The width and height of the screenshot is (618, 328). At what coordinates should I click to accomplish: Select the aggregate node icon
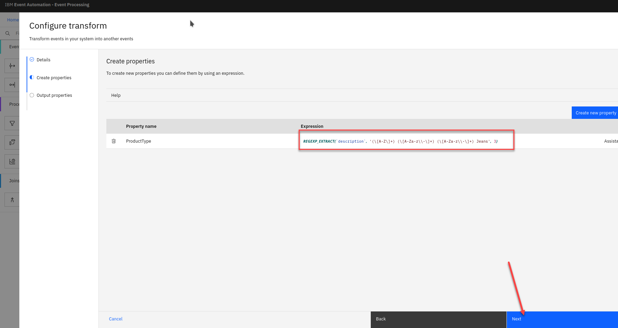point(12,162)
